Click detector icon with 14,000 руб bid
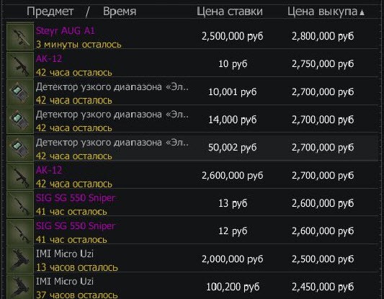384x299 pixels. (x=20, y=120)
